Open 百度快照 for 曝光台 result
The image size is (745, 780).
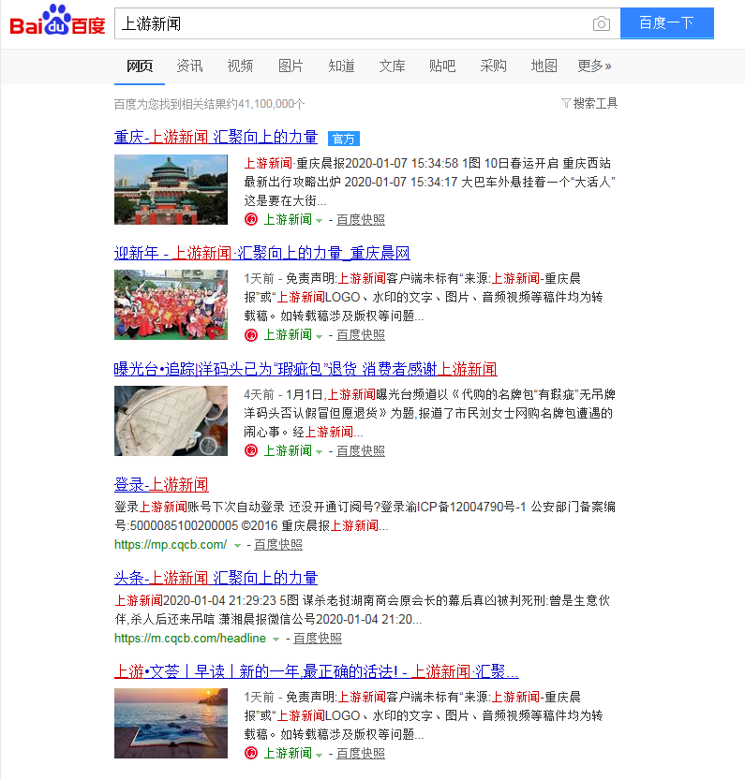tap(361, 450)
